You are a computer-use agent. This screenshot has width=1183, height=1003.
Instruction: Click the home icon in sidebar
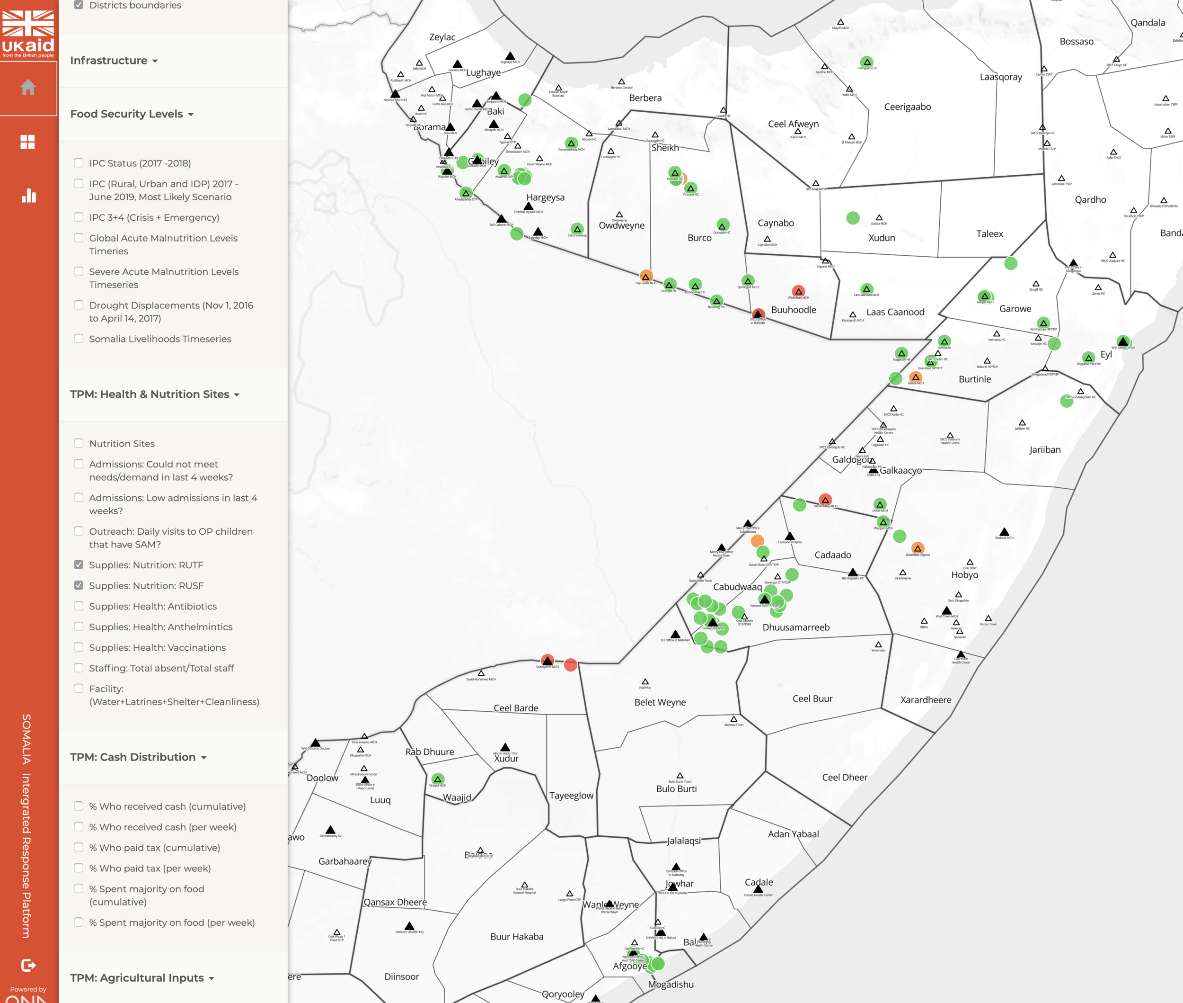28,87
